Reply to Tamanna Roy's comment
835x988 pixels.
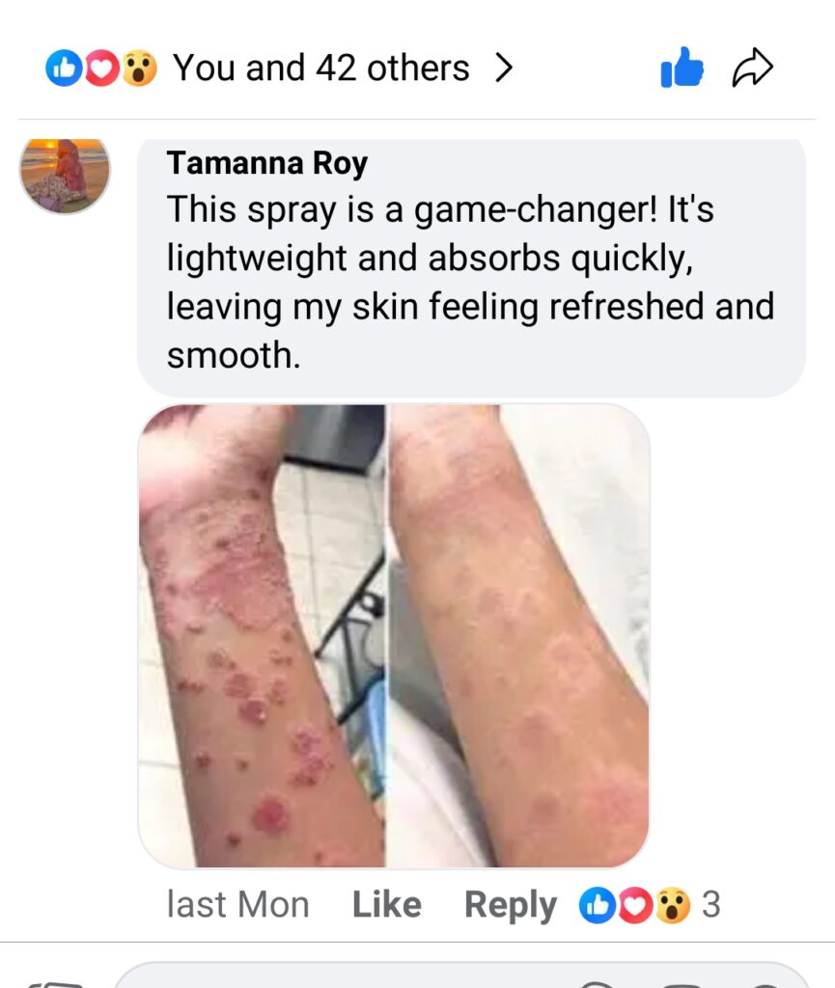point(511,906)
